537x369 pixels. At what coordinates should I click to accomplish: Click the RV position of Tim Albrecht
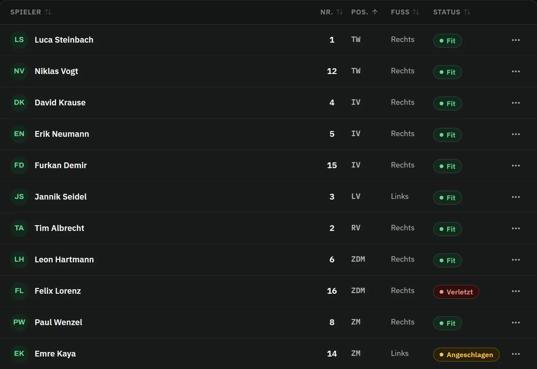click(x=356, y=228)
